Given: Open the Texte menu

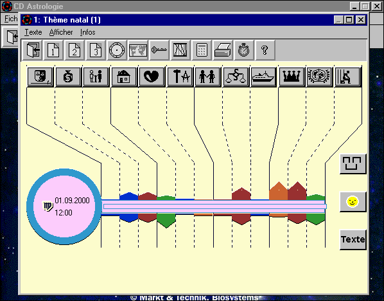Looking at the screenshot, I should (x=33, y=32).
